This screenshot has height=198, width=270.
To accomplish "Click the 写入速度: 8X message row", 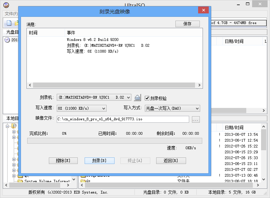I will [93, 51].
